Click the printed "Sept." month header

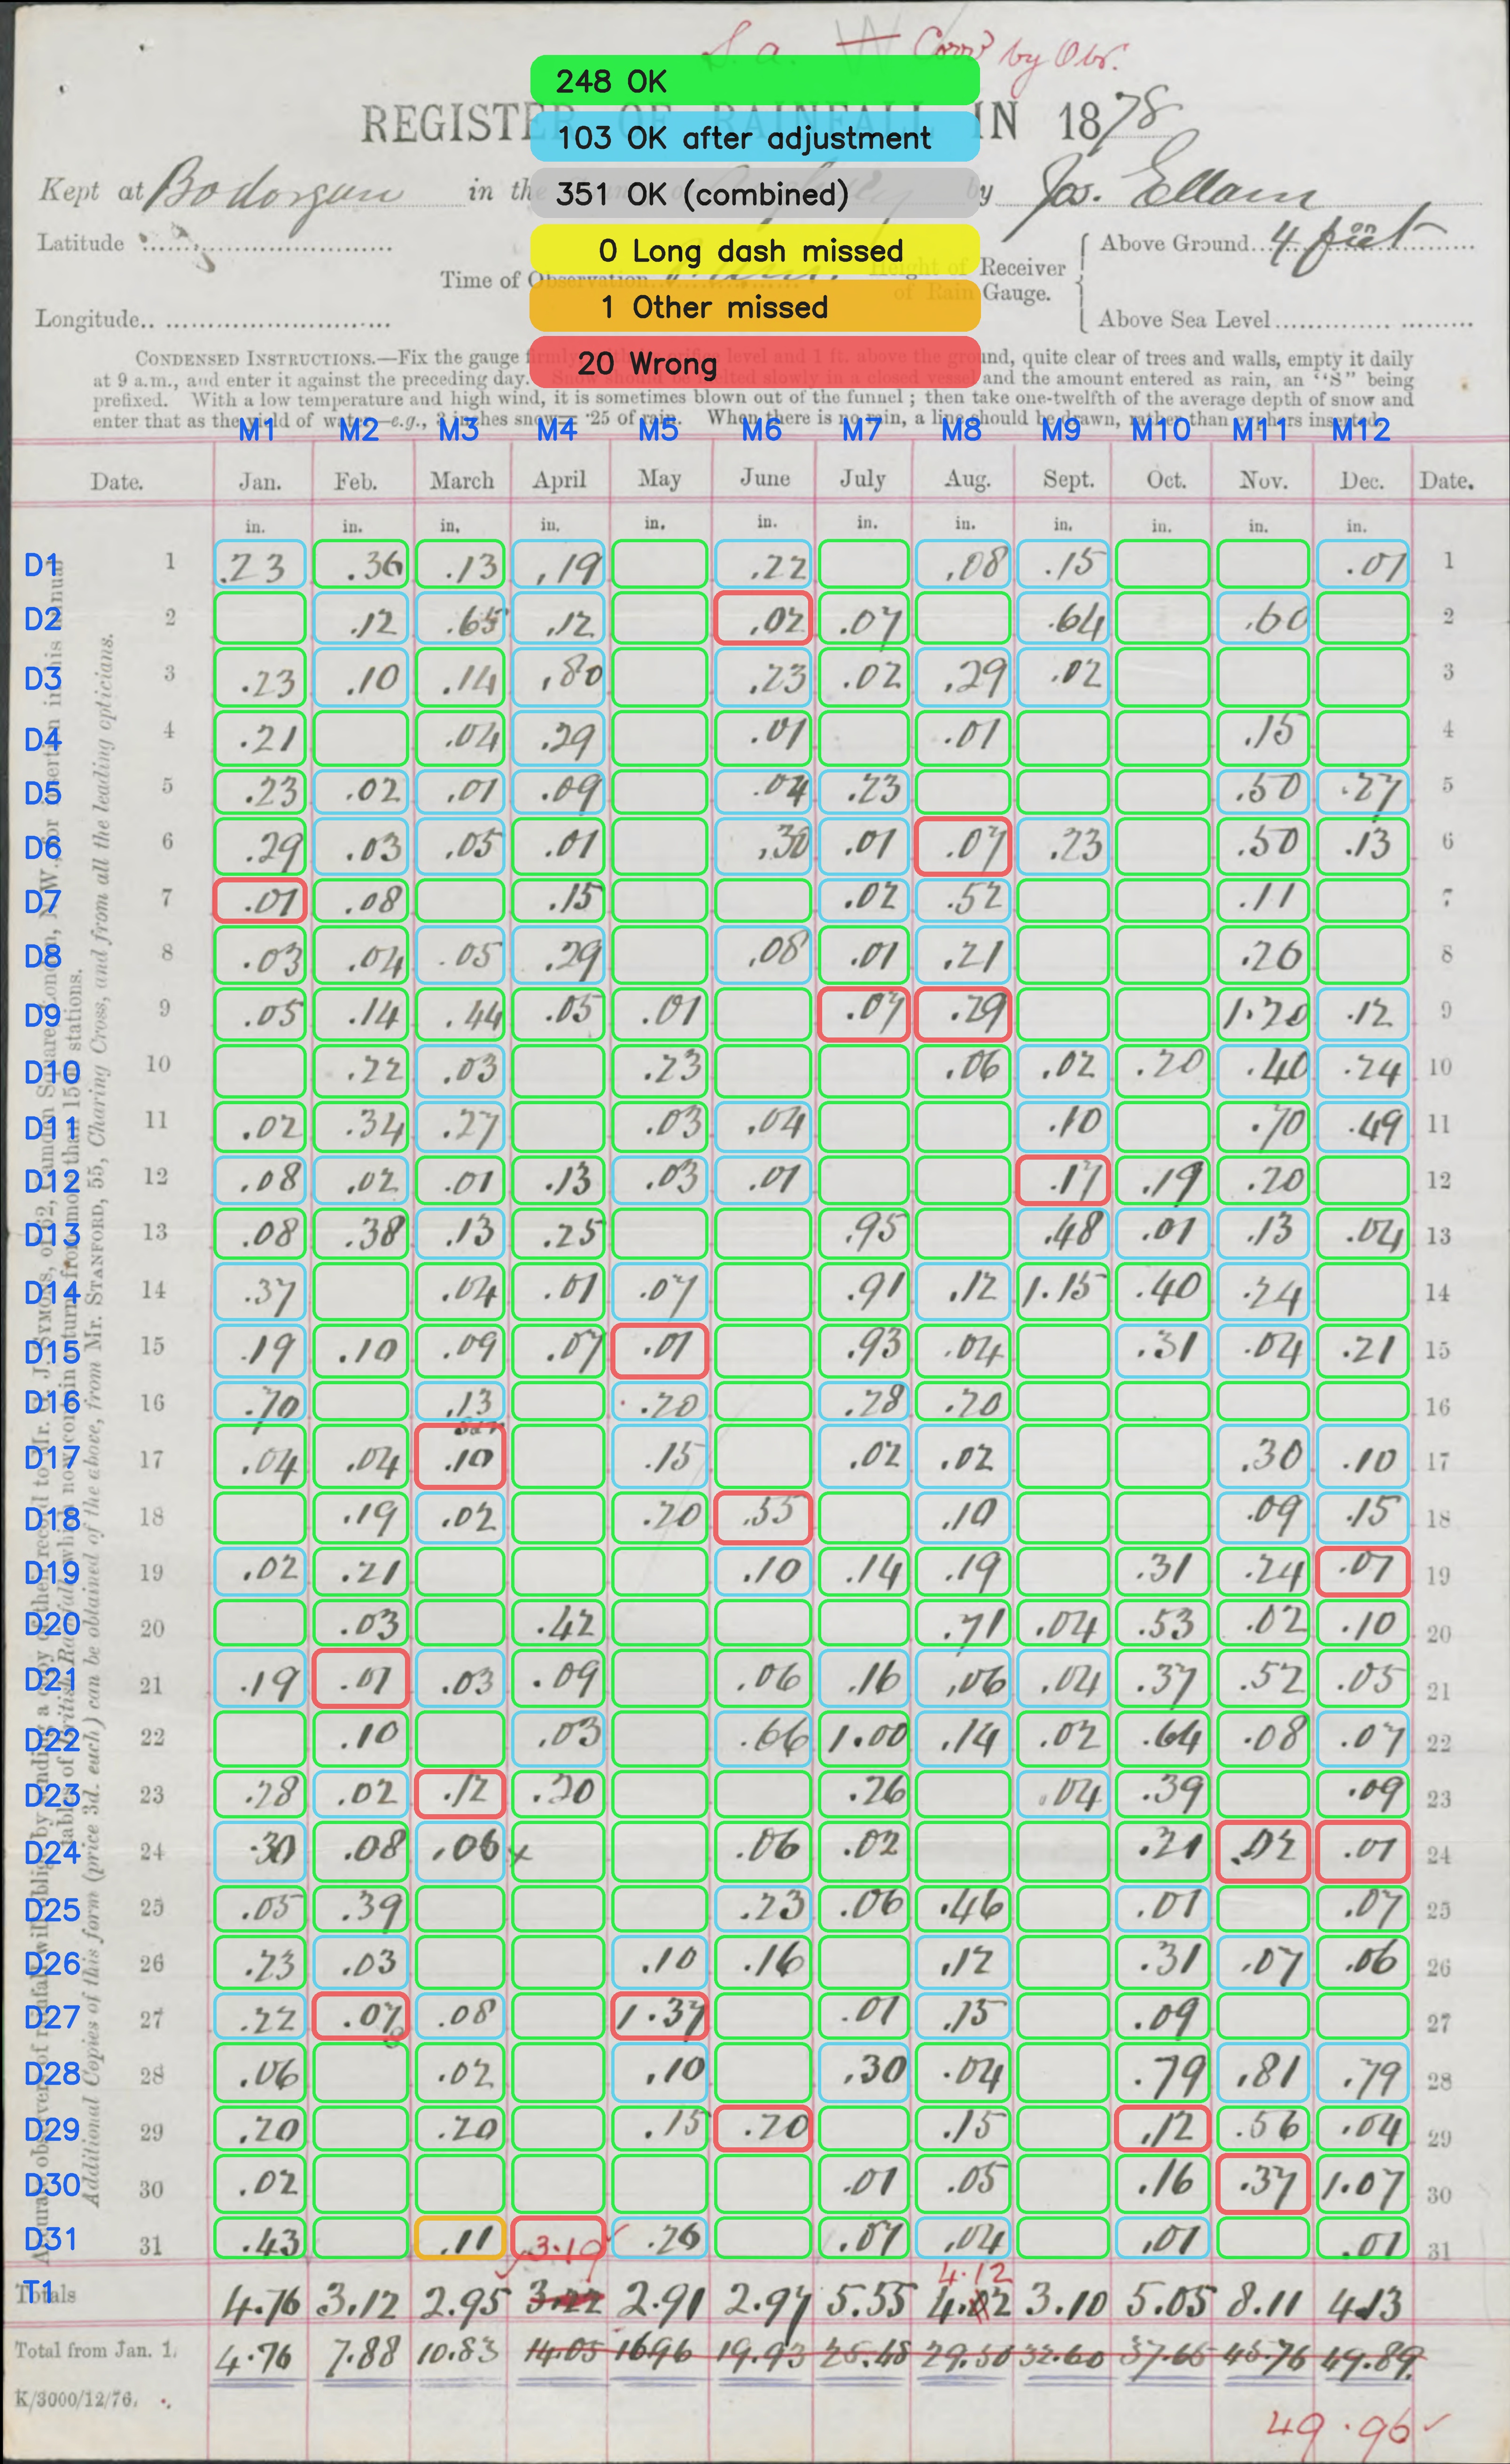click(1068, 479)
